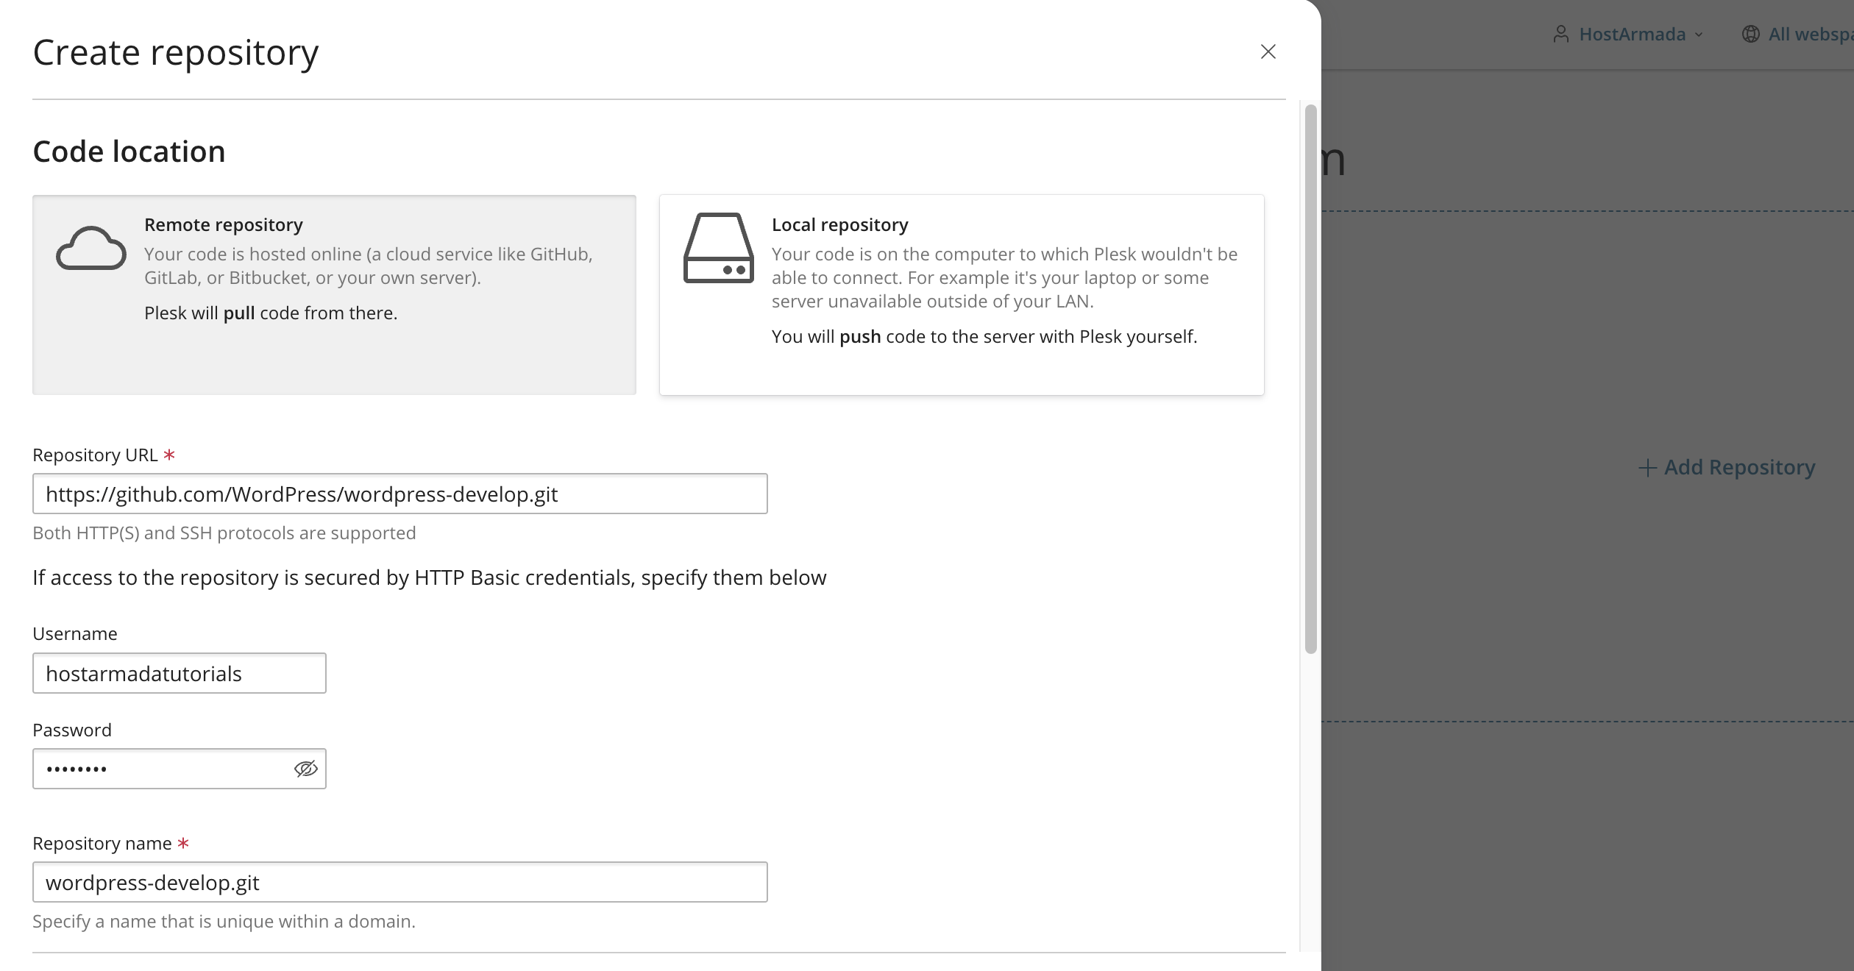Click the Add Repository link in background
Screen dimensions: 1854x971
(x=1727, y=467)
